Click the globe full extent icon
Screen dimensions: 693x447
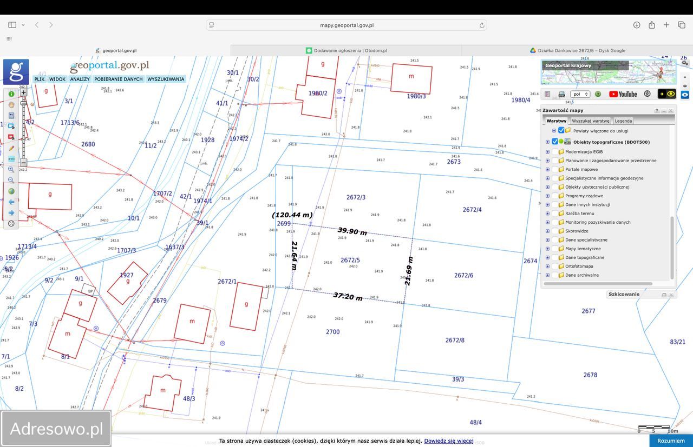tap(11, 191)
